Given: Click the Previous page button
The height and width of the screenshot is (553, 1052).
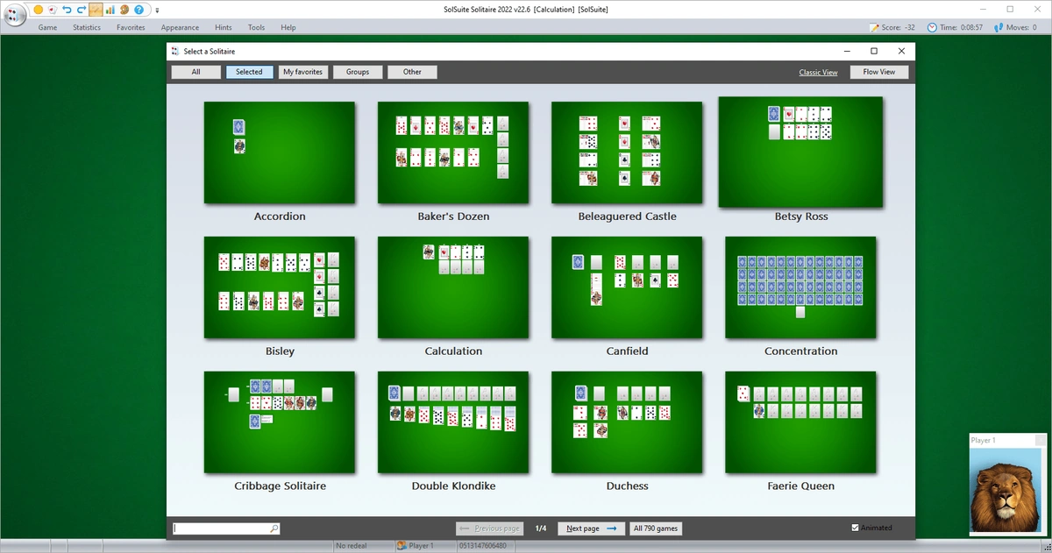Looking at the screenshot, I should (x=489, y=528).
